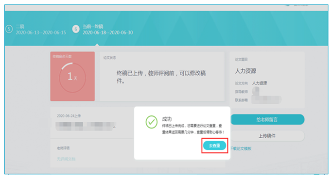The width and height of the screenshot is (332, 178).
Task: Open the 下载论文模板 link
Action: tap(241, 148)
